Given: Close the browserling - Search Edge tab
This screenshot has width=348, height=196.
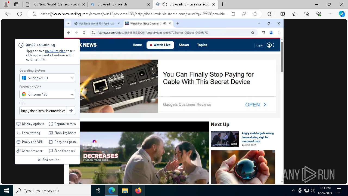Looking at the screenshot, I should (x=148, y=4).
